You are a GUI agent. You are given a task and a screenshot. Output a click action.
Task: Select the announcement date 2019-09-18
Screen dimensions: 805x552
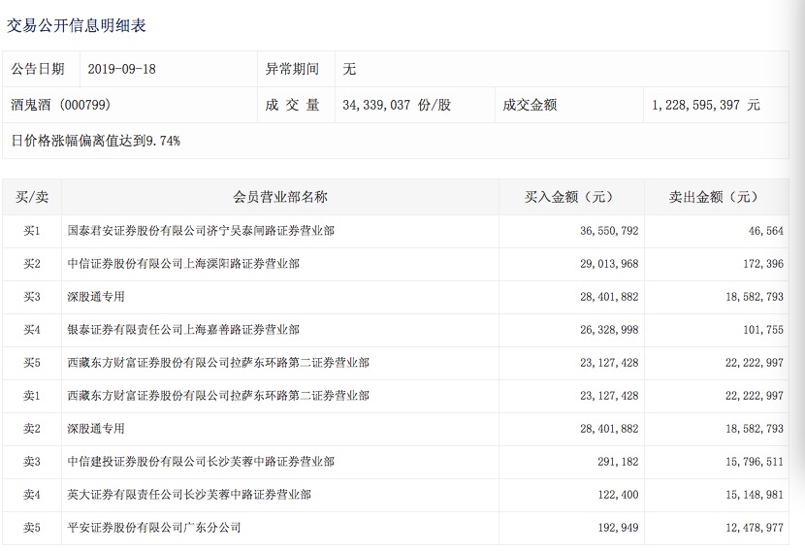tap(122, 69)
